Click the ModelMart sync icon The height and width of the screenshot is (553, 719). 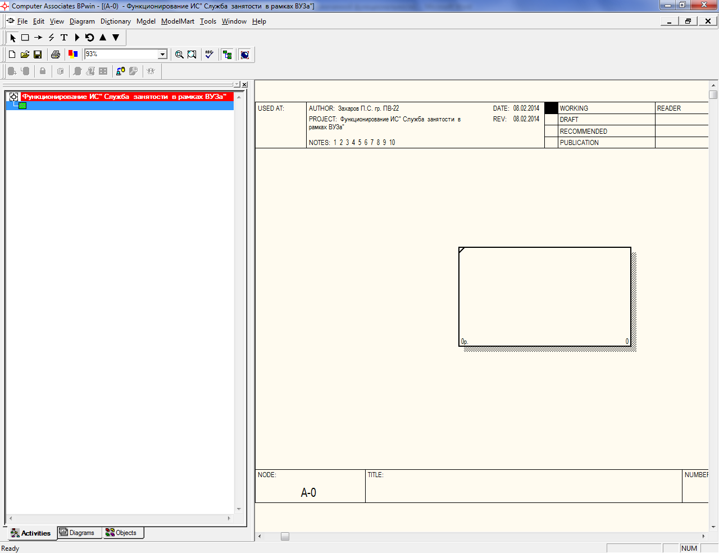tap(121, 71)
